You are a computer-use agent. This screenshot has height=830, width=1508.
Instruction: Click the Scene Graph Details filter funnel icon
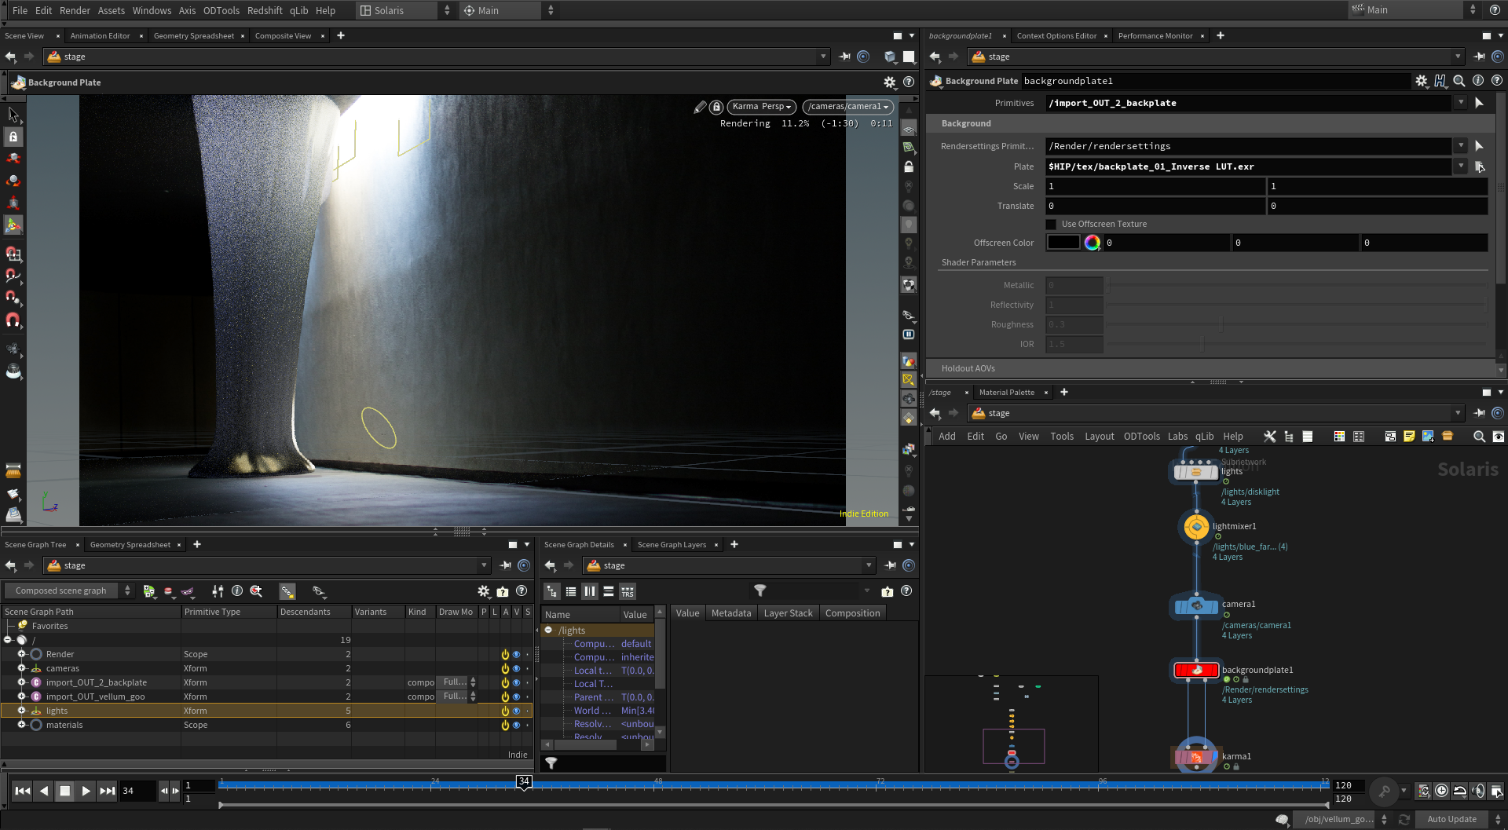[x=759, y=591]
